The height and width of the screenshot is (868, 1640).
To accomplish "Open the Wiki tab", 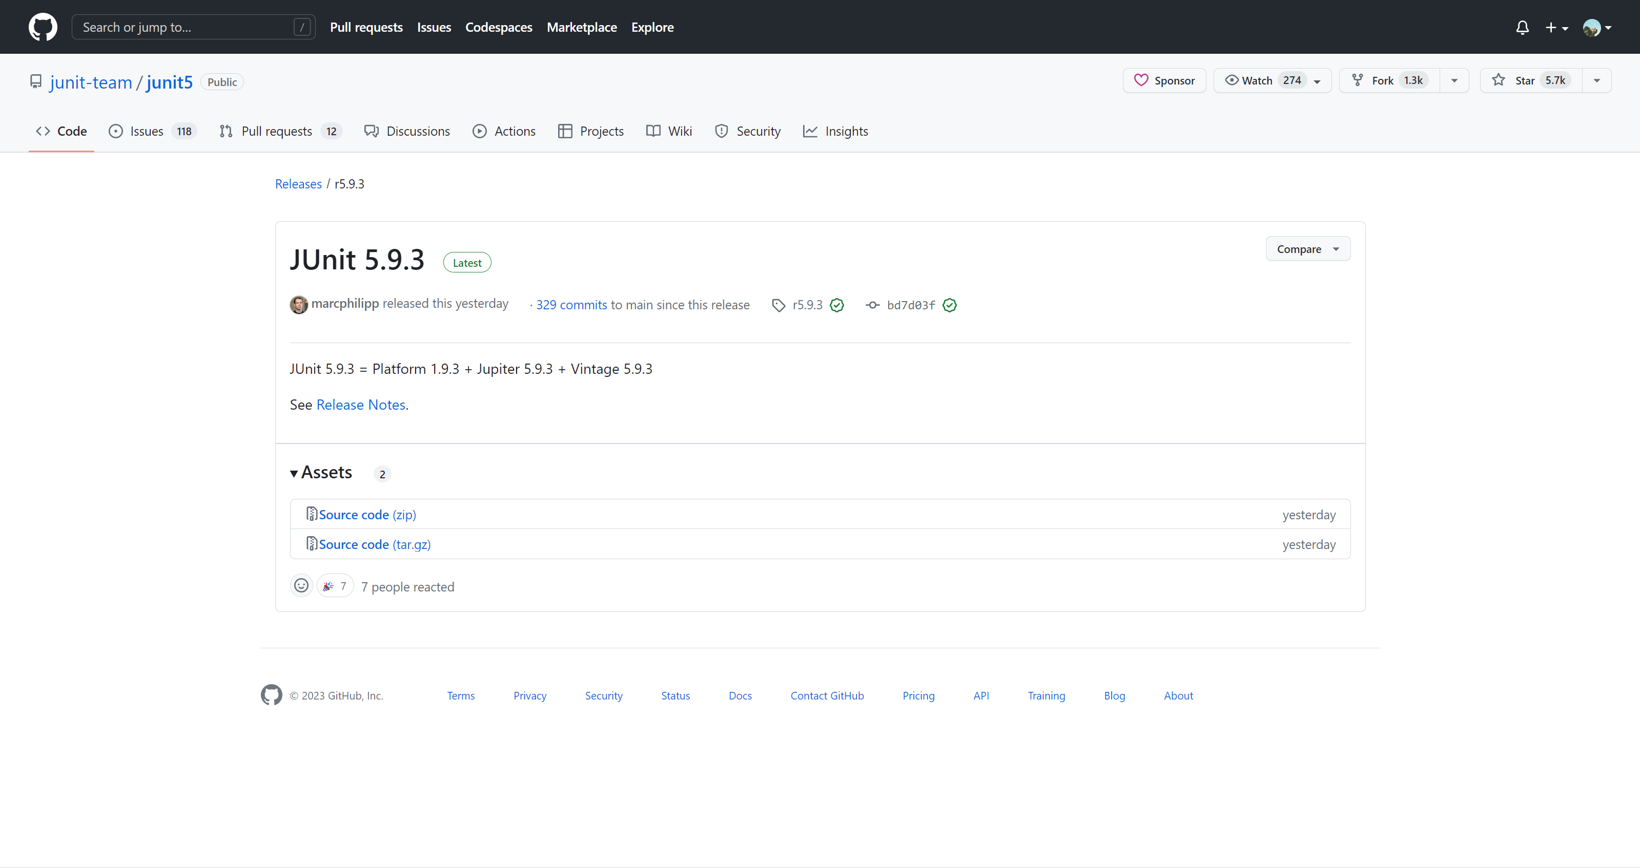I will (x=669, y=131).
